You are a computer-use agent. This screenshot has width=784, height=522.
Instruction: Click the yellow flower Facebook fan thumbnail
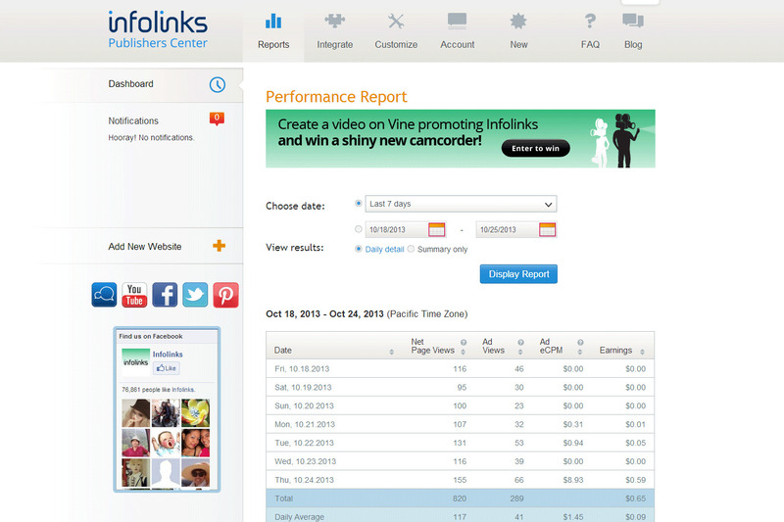[x=195, y=412]
